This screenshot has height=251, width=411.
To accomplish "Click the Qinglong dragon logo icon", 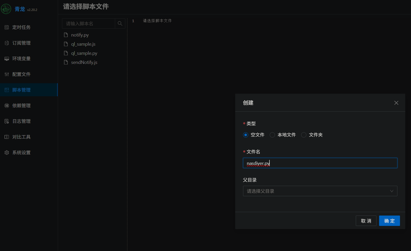I will [x=6, y=9].
